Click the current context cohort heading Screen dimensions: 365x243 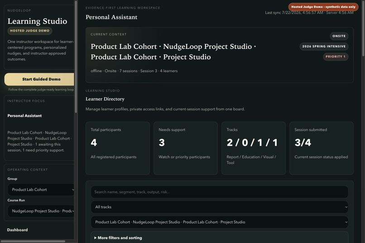point(173,52)
